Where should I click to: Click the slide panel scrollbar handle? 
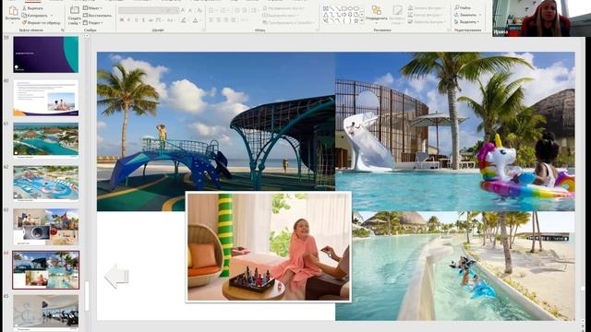point(86,295)
